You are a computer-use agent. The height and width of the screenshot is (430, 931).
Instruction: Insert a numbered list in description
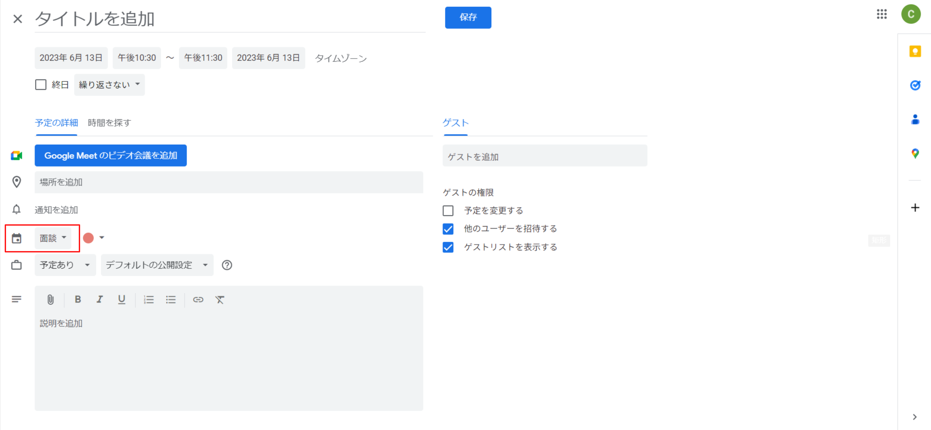coord(149,299)
